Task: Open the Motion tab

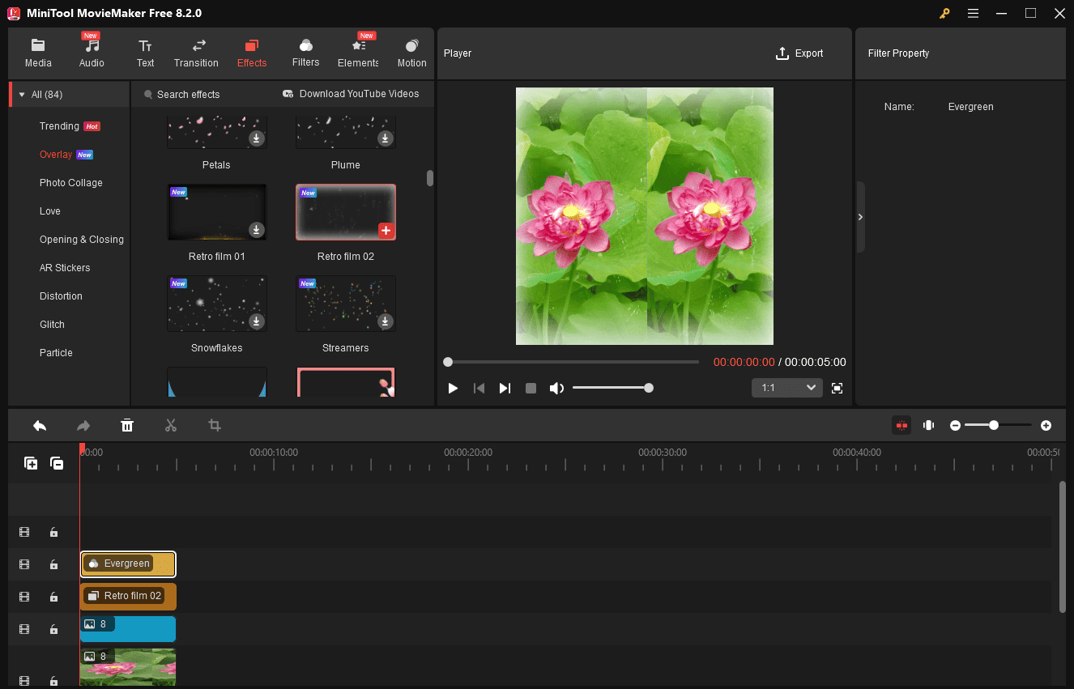Action: pyautogui.click(x=411, y=53)
